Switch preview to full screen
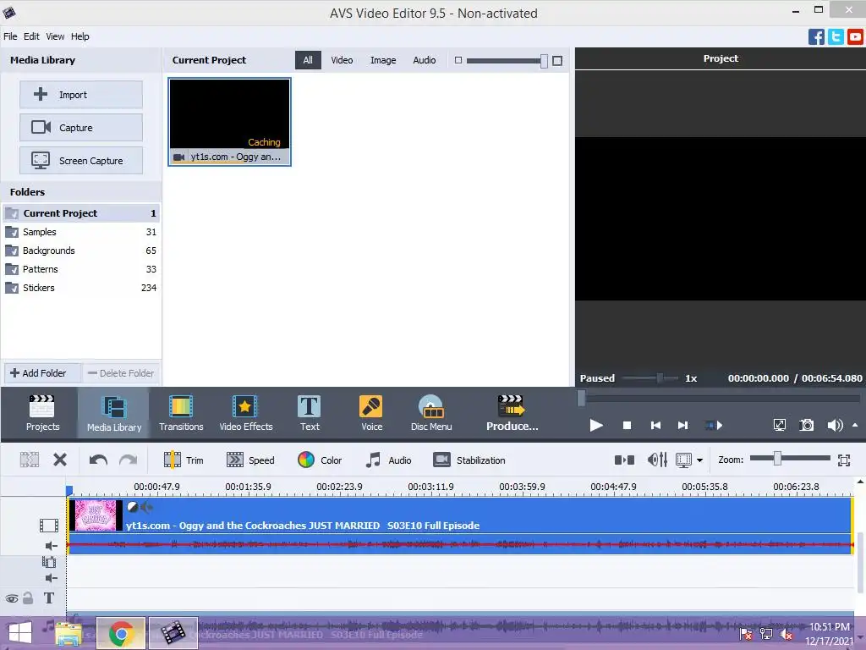This screenshot has width=866, height=650. coord(779,425)
